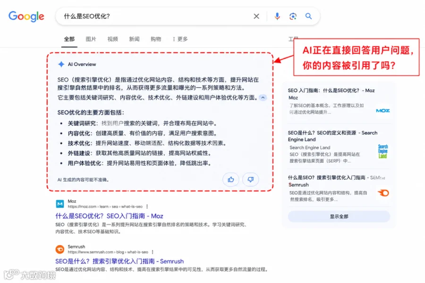
Task: Click bullet text 内容优化
Action: (x=79, y=133)
